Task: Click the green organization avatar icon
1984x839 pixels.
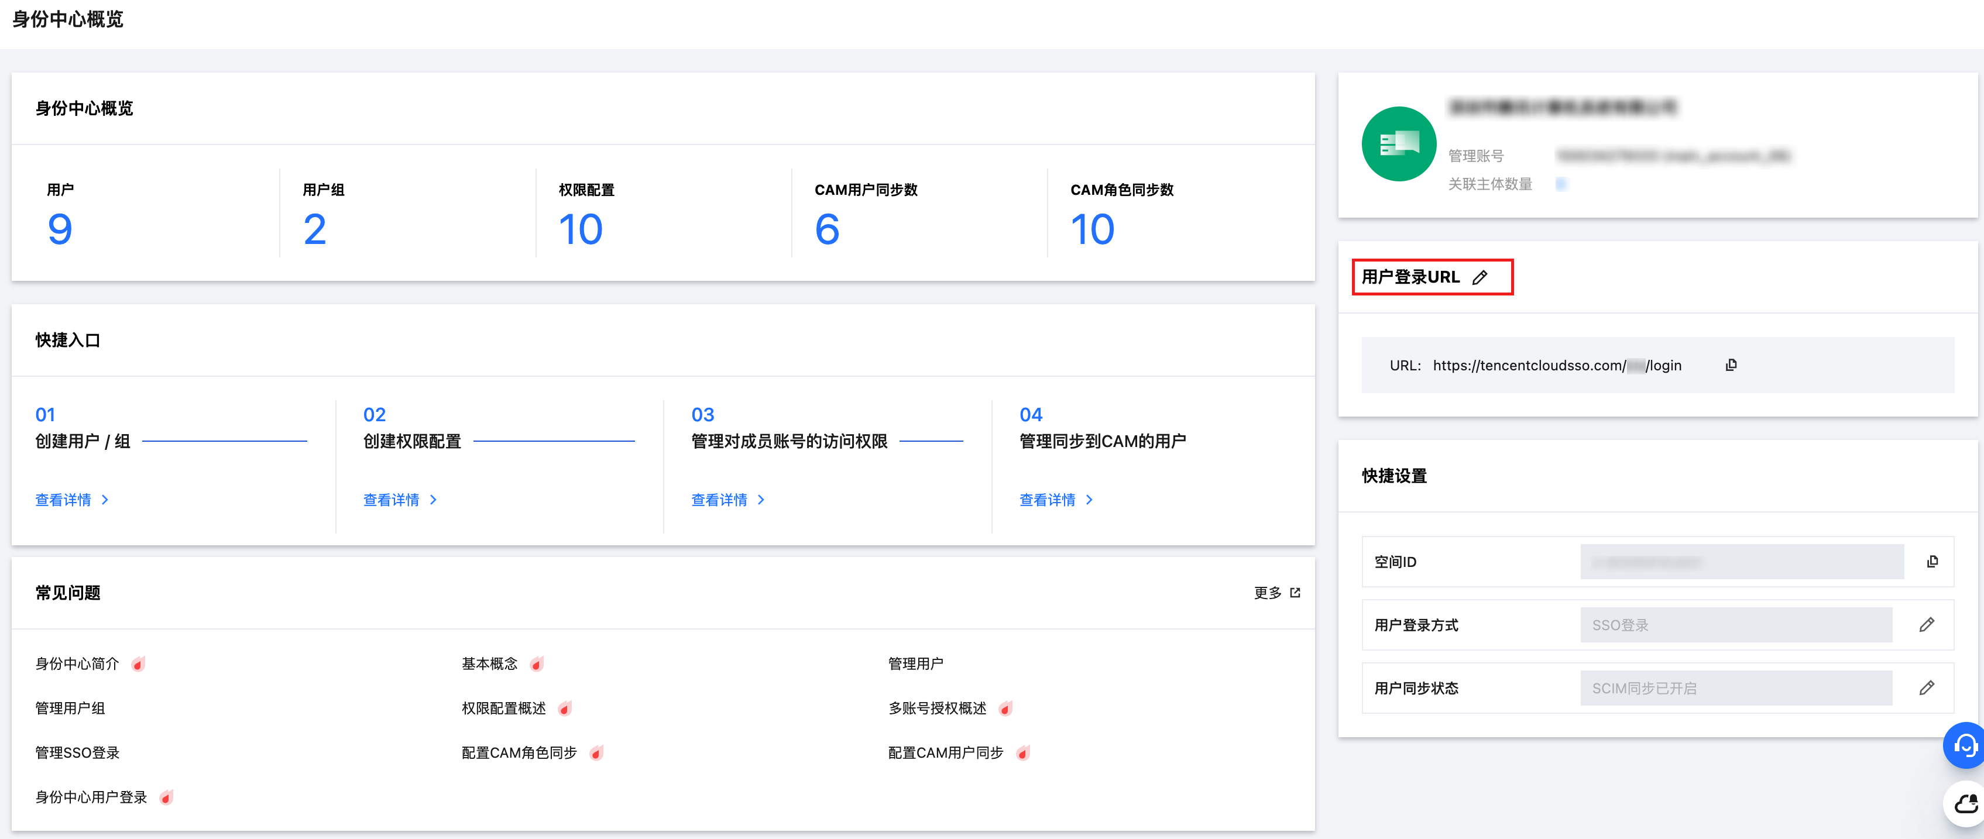Action: click(1399, 144)
